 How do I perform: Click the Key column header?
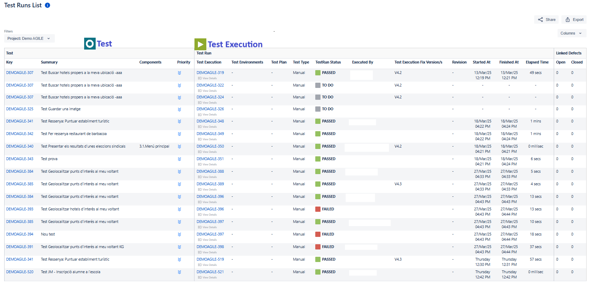tap(9, 62)
